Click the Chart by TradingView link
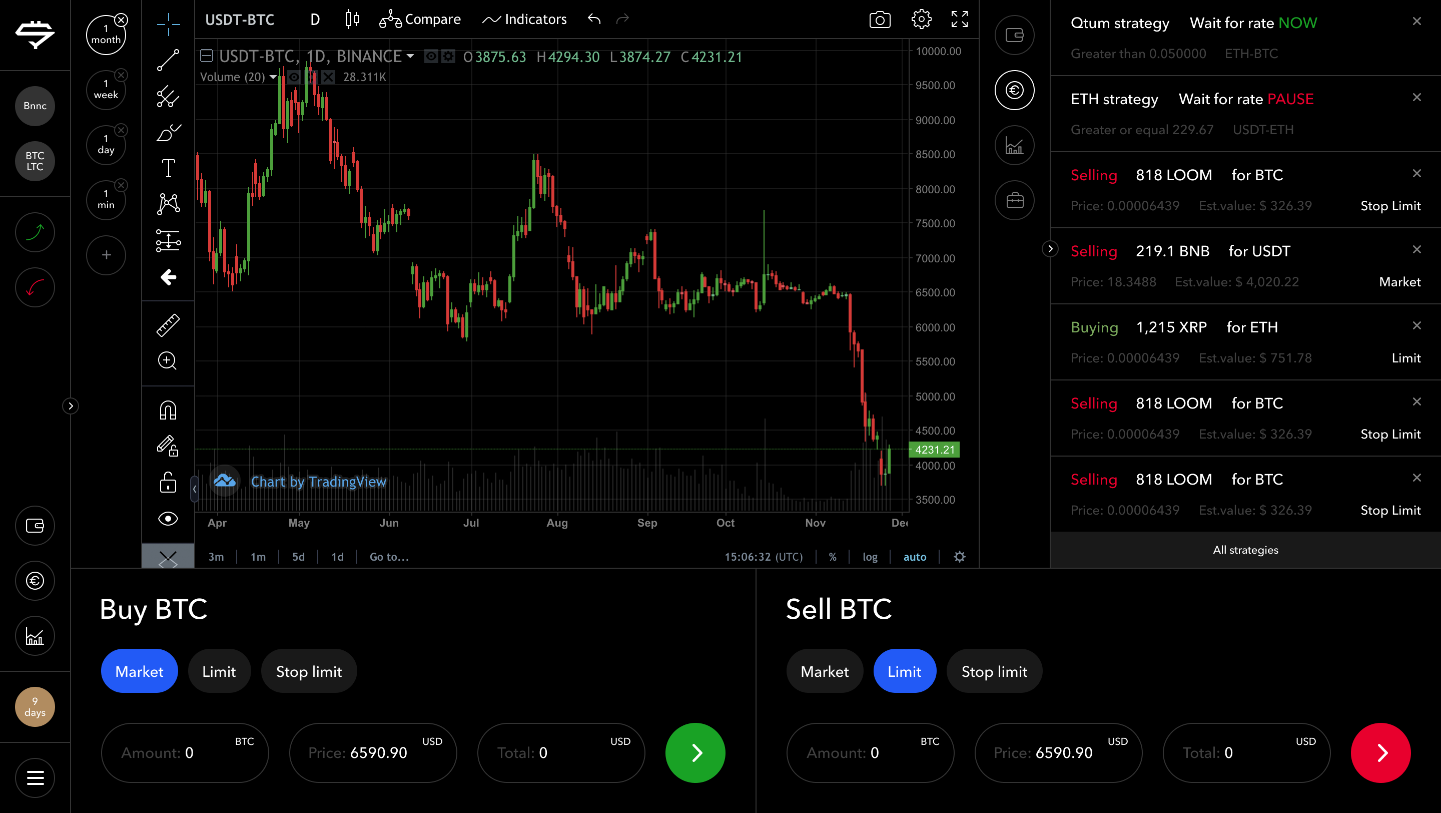This screenshot has width=1441, height=813. pyautogui.click(x=318, y=482)
